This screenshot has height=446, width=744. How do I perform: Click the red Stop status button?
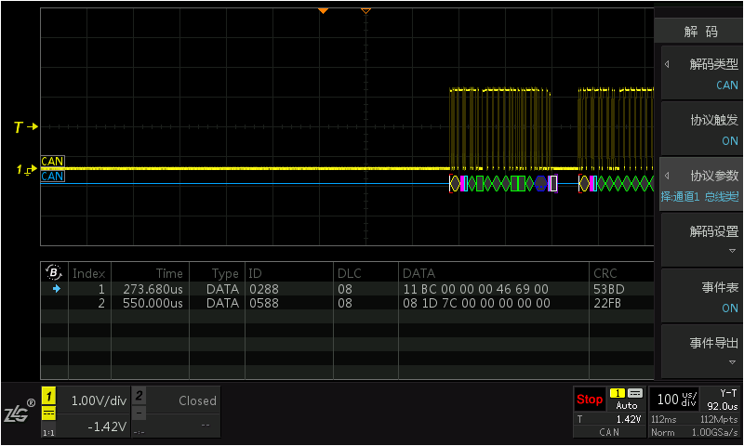tap(590, 400)
